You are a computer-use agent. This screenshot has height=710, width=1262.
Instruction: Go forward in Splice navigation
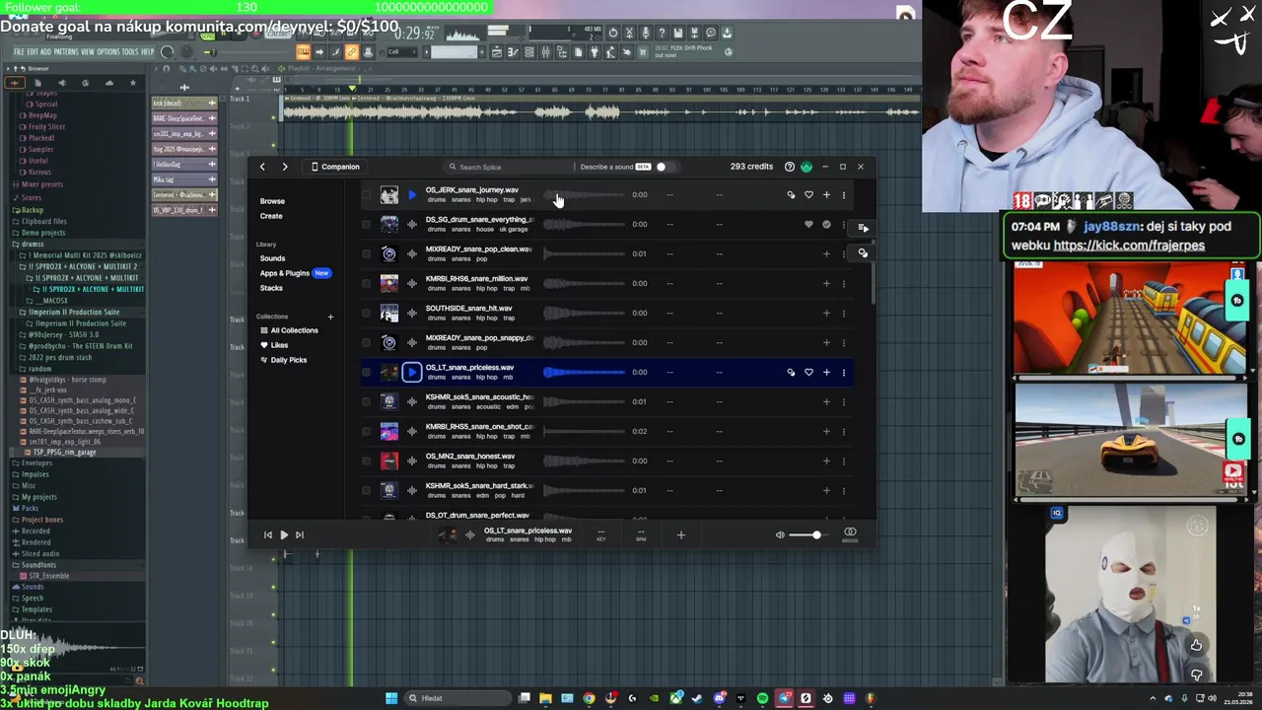click(285, 167)
